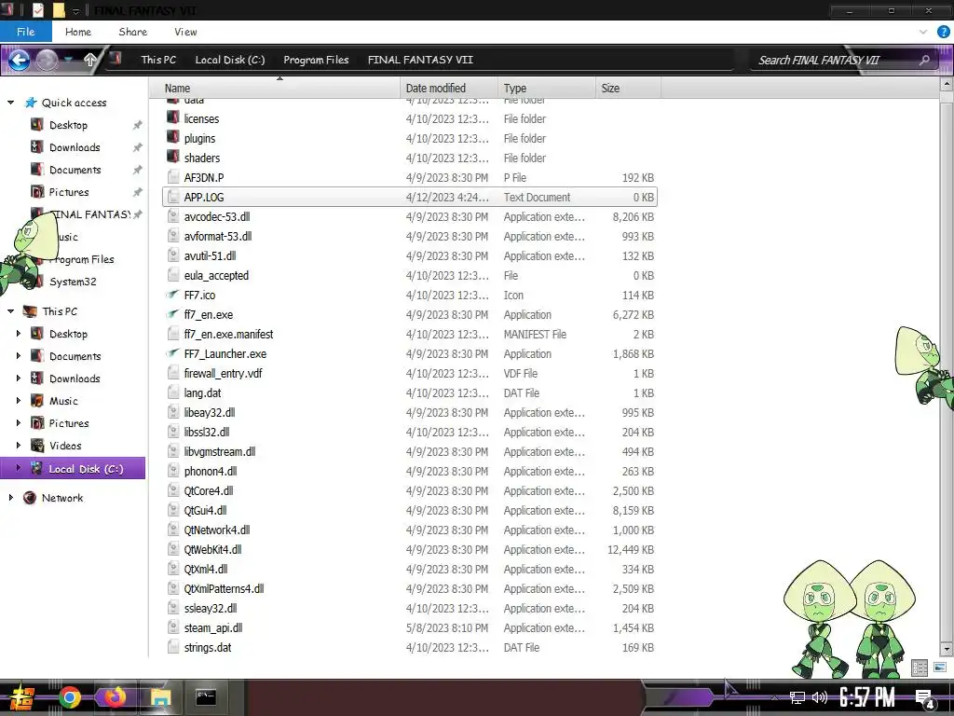
Task: Open the Share ribbon tab
Action: coord(132,32)
